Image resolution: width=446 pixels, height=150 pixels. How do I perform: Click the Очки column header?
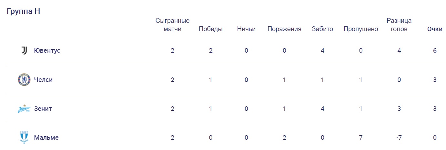coord(435,29)
